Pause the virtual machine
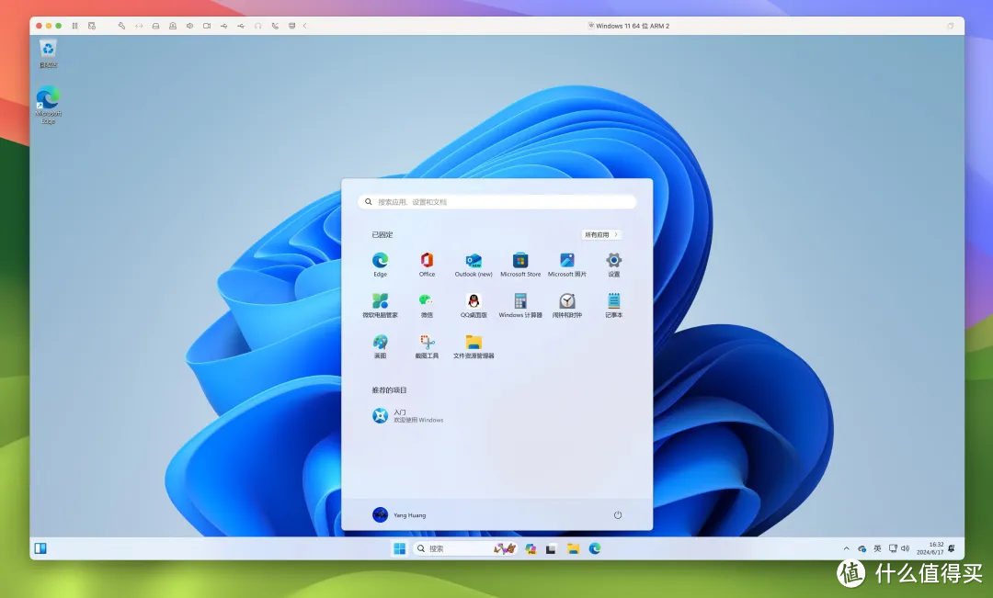Screen dimensions: 993x598 (x=74, y=26)
